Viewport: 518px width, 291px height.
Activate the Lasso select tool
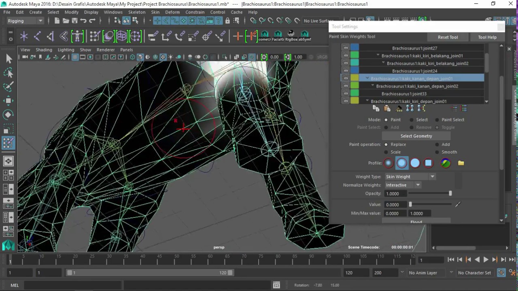coord(8,73)
